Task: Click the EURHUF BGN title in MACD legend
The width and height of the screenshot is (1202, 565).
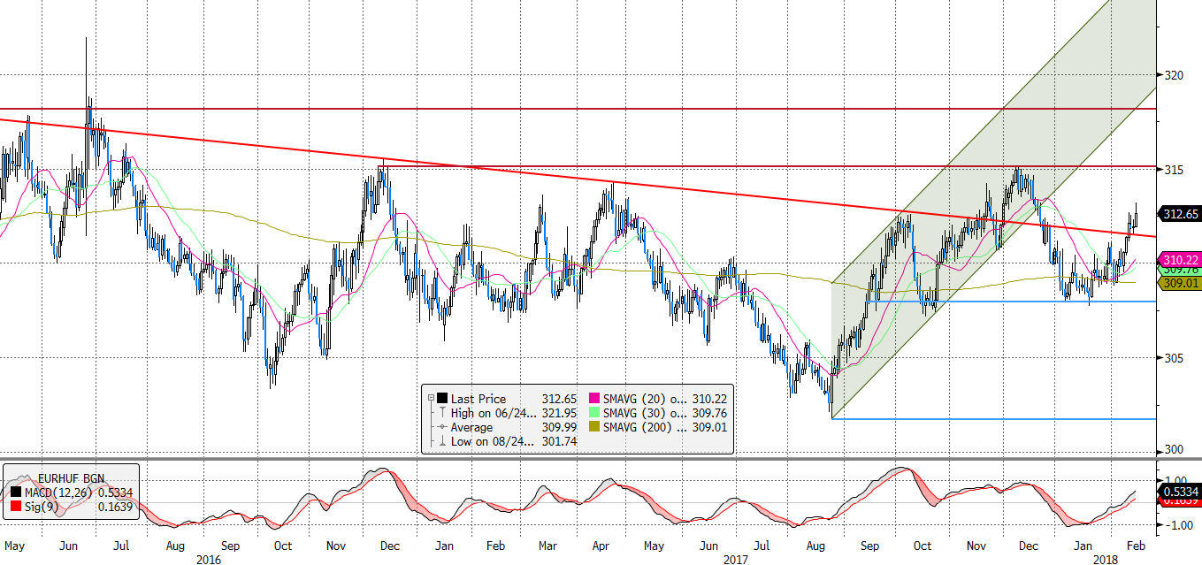Action: point(73,477)
